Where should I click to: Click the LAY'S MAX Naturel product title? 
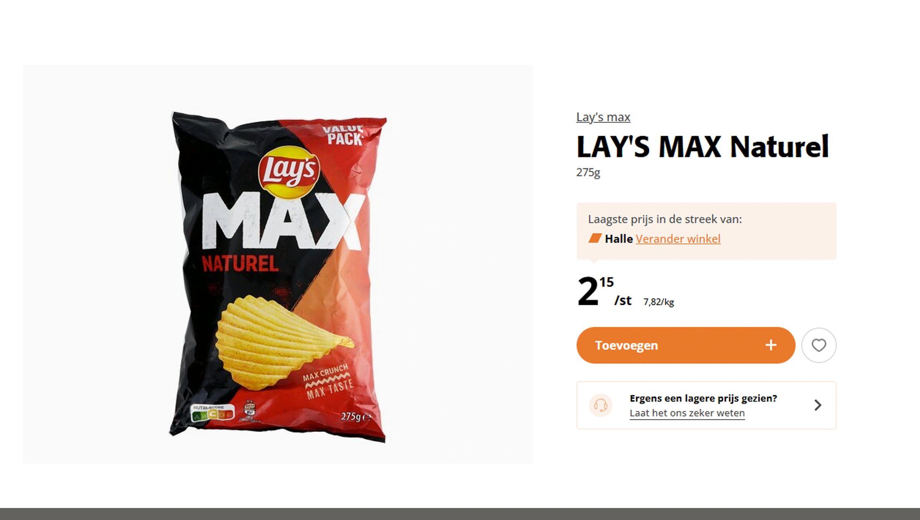[x=702, y=146]
